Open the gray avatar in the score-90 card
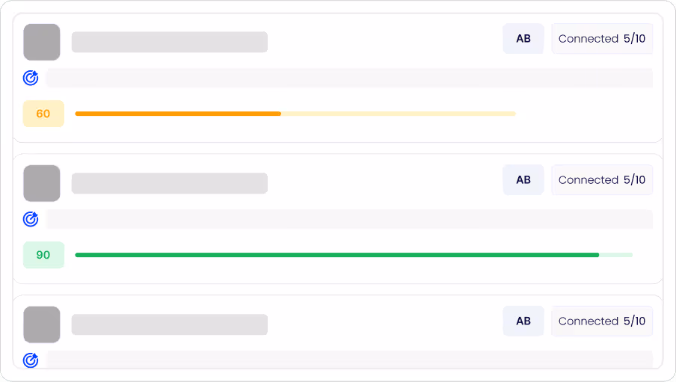 tap(42, 183)
